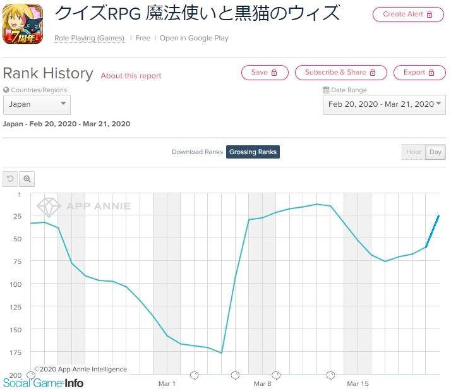This screenshot has width=451, height=391.
Task: Toggle chart to Hour view
Action: point(414,152)
